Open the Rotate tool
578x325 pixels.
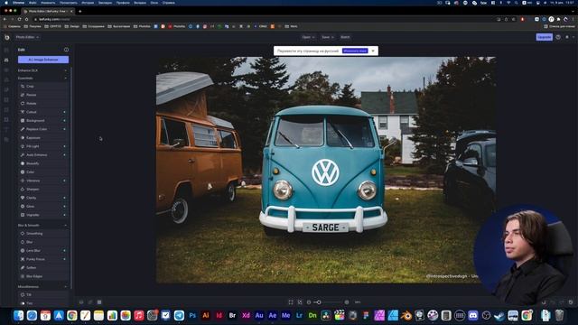[x=43, y=104]
